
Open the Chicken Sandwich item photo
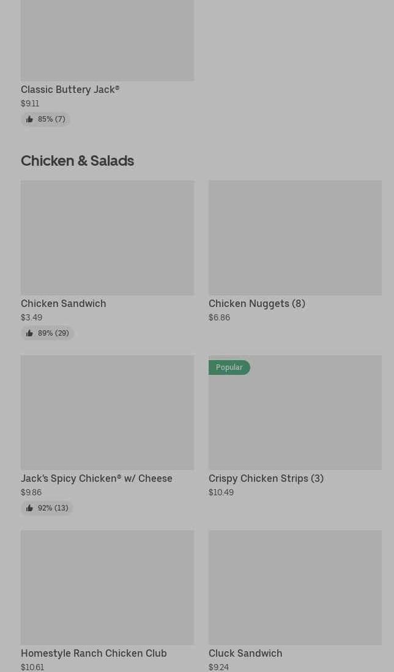click(x=107, y=237)
